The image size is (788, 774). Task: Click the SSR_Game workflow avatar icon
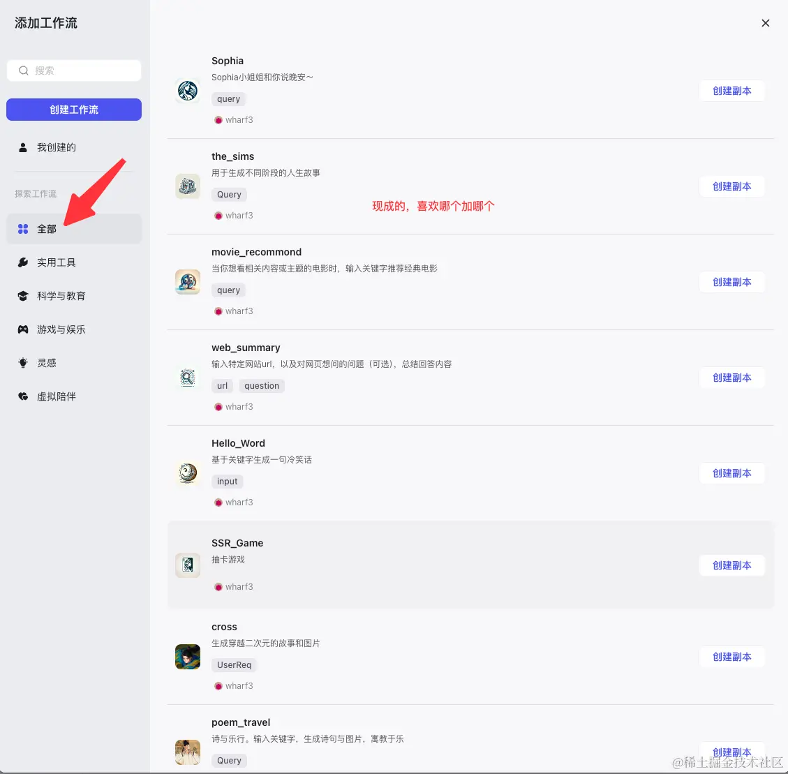tap(188, 565)
